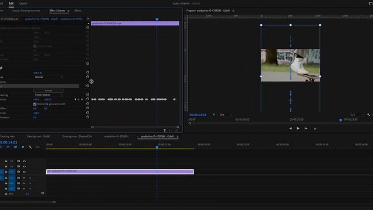The image size is (373, 210).
Task: Add or remove Position keyframe
Action: (79, 100)
